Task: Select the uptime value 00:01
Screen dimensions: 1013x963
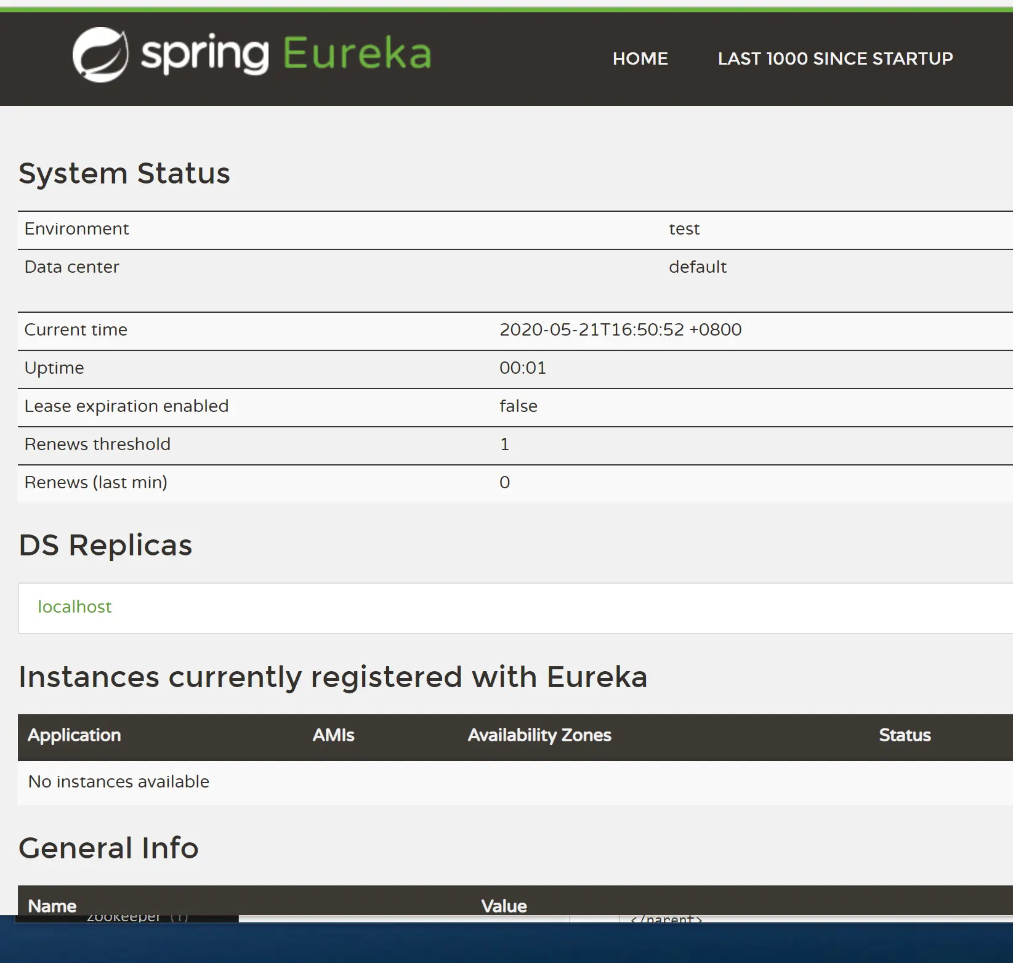Action: [x=523, y=368]
